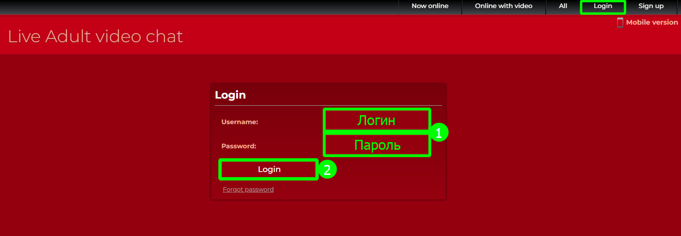Select Online with video in top bar
681x236 pixels.
click(504, 6)
